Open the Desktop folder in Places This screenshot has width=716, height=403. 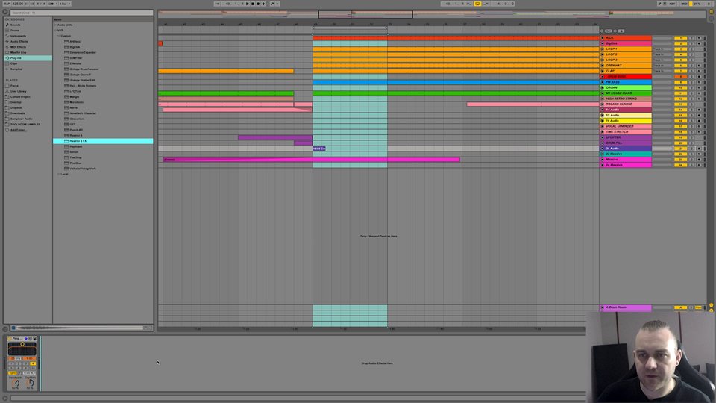point(16,102)
